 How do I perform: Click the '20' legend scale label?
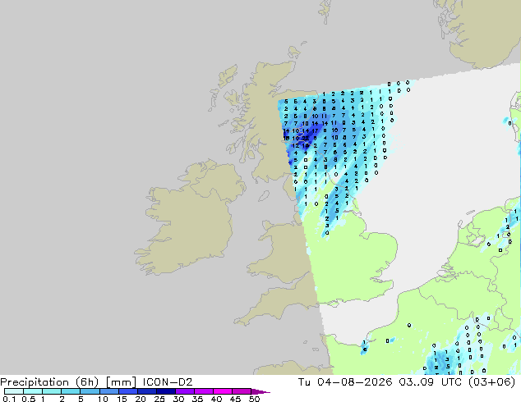(x=141, y=399)
